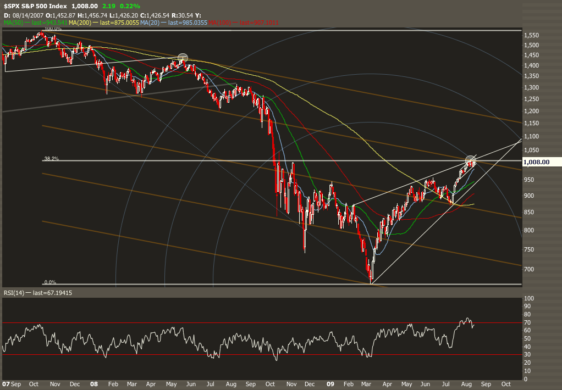Screen dimensions: 562x390
Task: Click the L:1,426.20 low value
Action: pyautogui.click(x=124, y=16)
